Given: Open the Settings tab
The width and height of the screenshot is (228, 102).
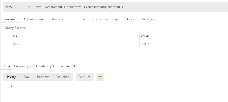Looking at the screenshot, I should [x=148, y=19].
